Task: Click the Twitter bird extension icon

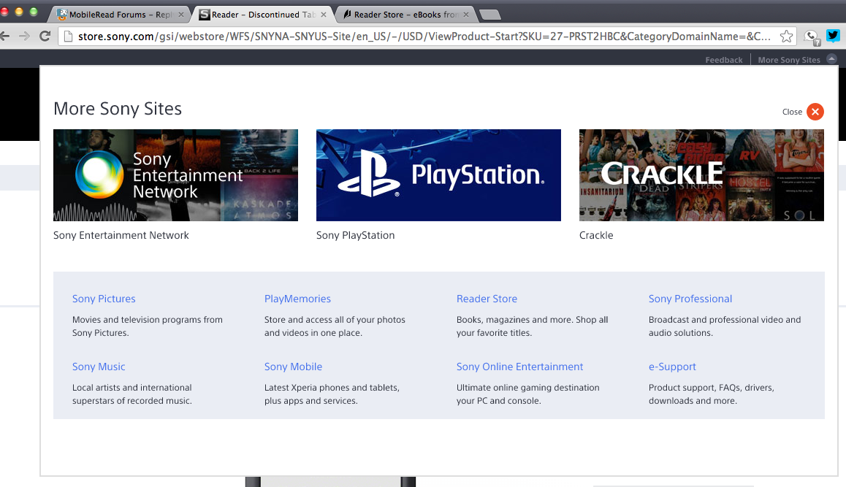Action: pos(833,36)
